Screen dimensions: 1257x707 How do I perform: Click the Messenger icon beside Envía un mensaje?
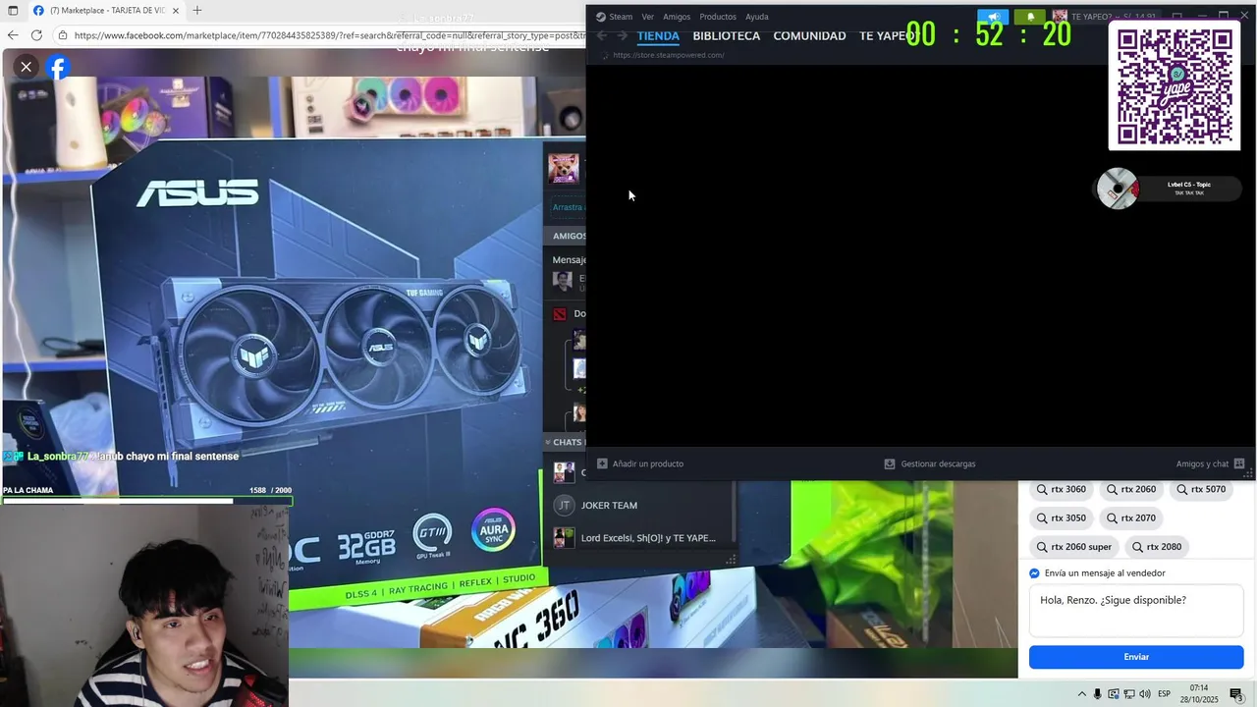click(1034, 573)
